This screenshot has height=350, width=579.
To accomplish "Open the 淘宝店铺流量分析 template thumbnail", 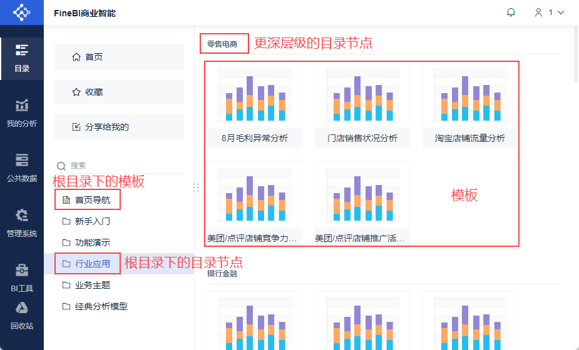I will (469, 105).
